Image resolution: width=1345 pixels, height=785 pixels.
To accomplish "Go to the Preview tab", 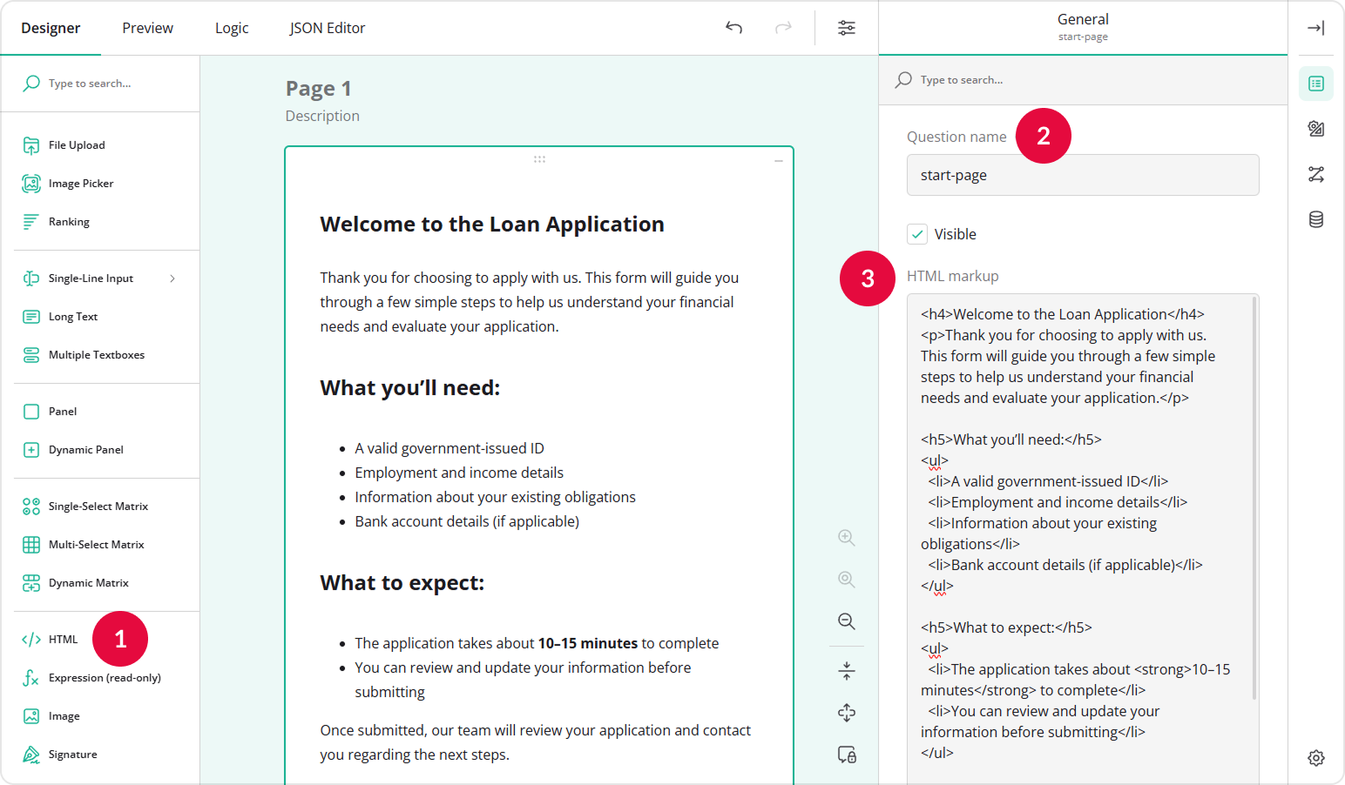I will pyautogui.click(x=147, y=27).
